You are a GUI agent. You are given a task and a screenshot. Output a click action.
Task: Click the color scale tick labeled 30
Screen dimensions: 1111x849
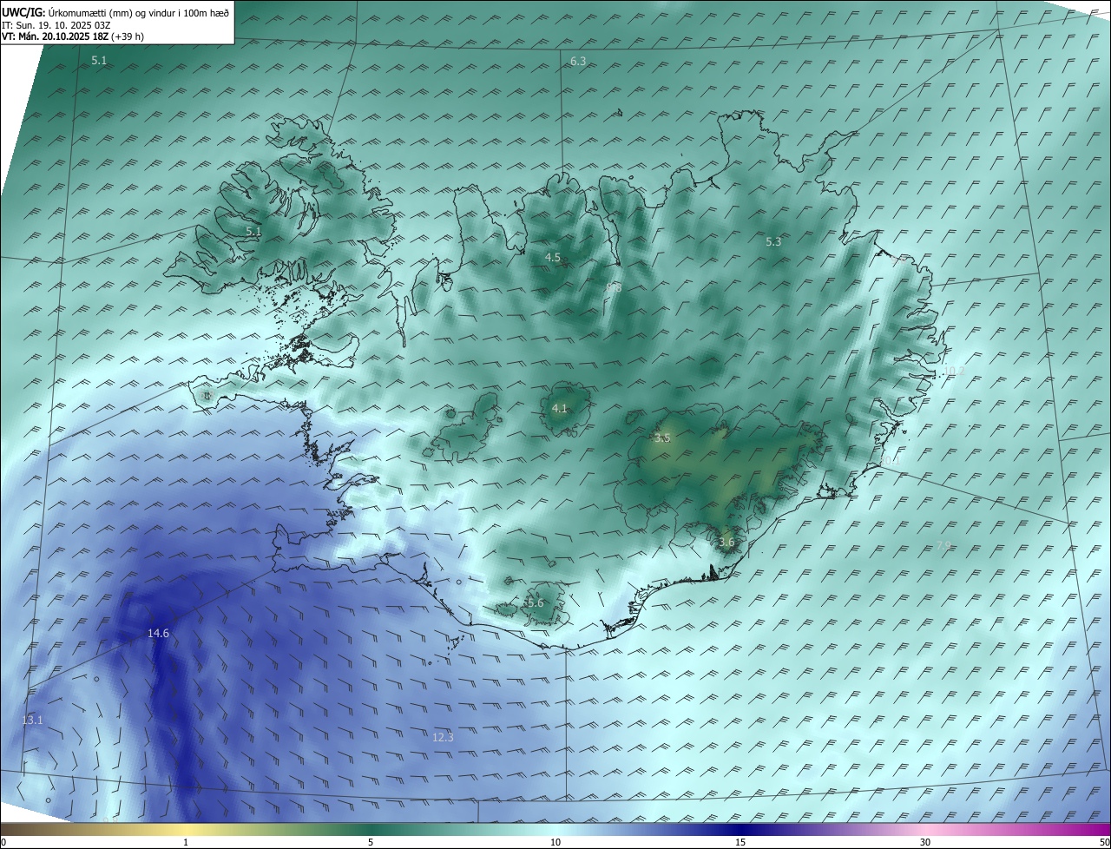pyautogui.click(x=925, y=842)
